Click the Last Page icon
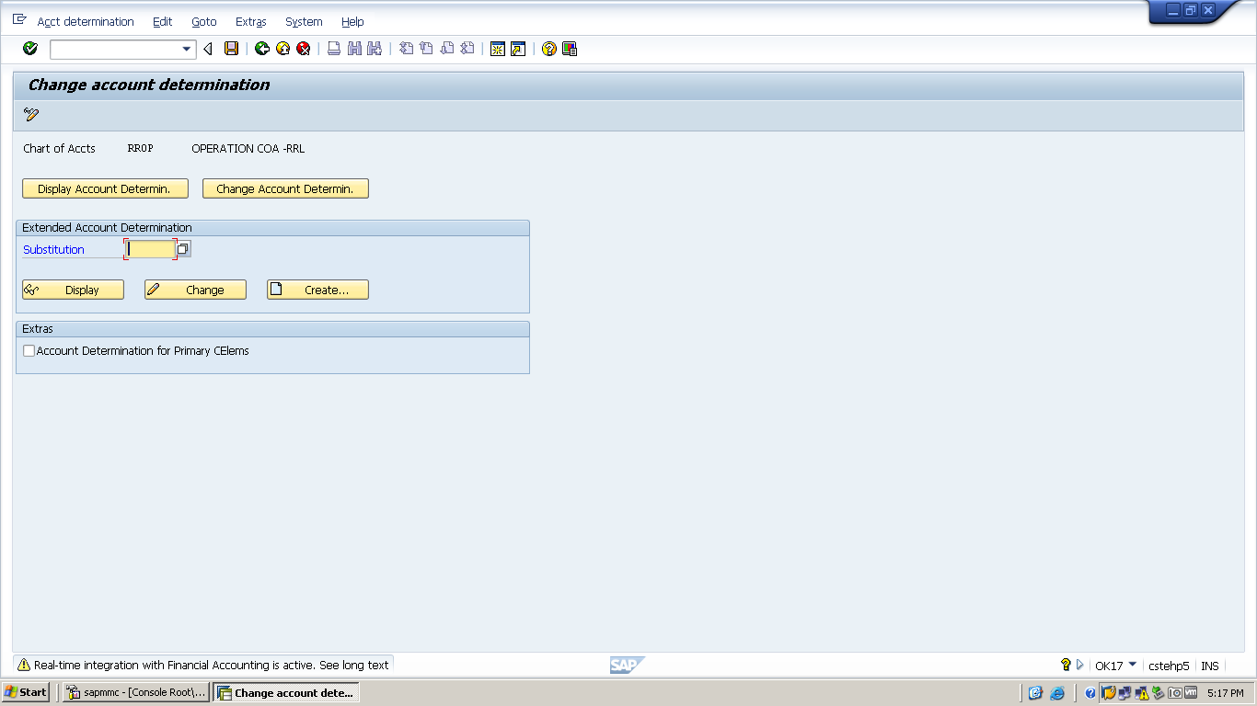This screenshot has width=1257, height=706. (467, 49)
